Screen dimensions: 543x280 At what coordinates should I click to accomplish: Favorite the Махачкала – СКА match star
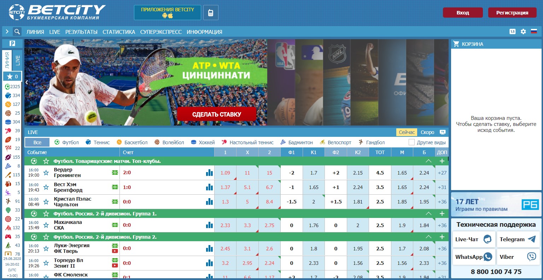click(x=46, y=225)
